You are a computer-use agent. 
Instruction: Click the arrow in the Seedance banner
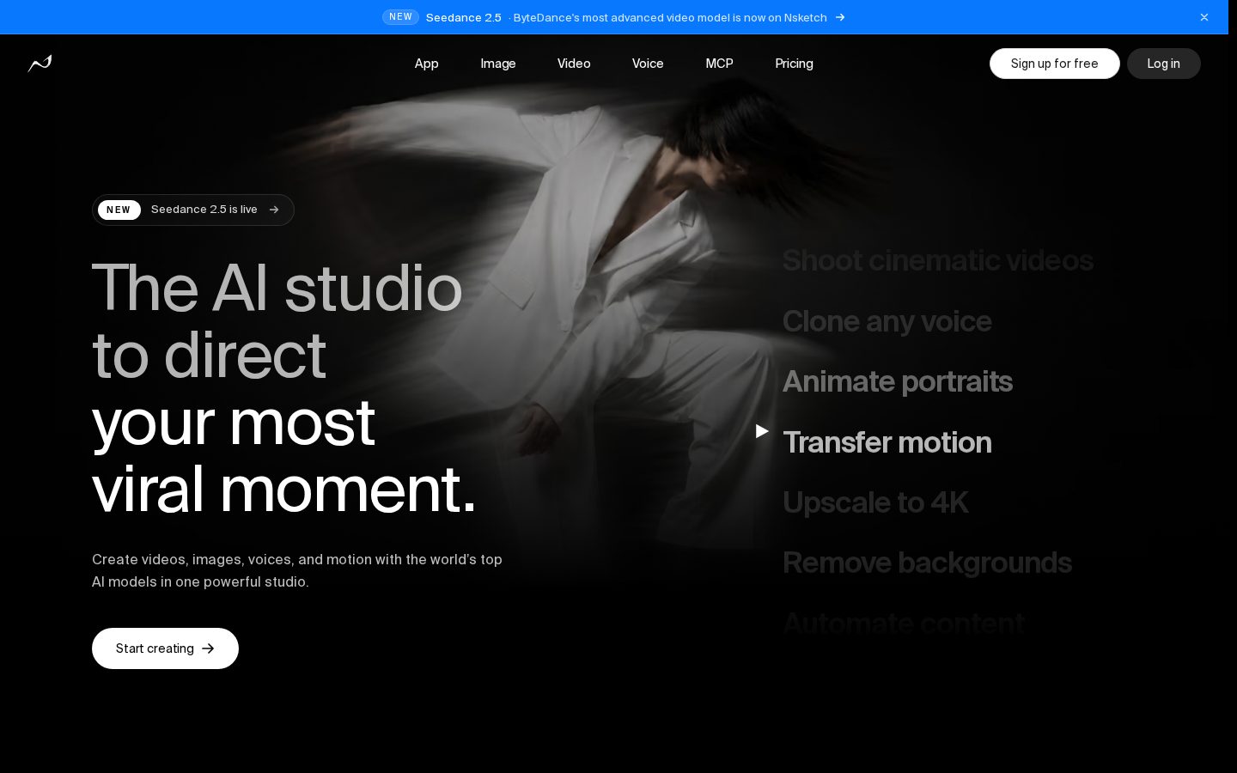[x=840, y=17]
